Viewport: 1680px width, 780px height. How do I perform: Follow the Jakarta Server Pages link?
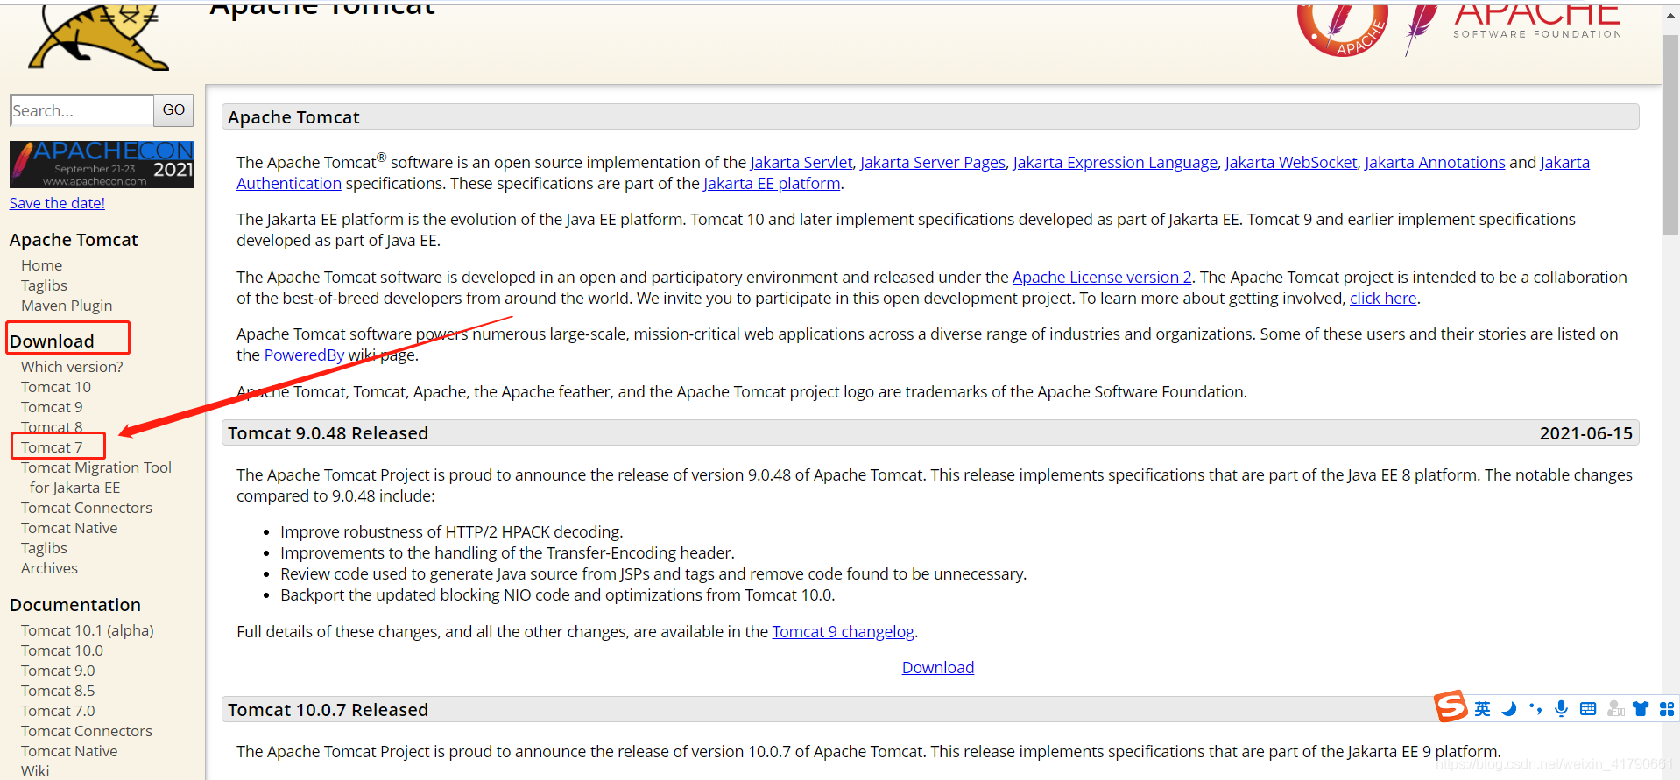point(933,162)
